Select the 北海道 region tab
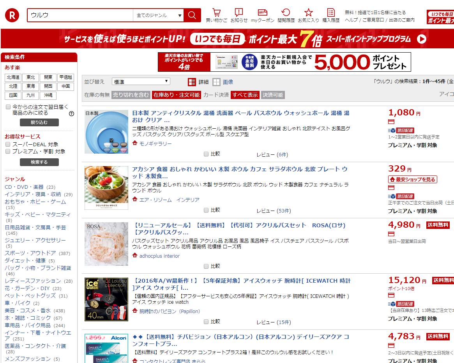 [x=13, y=77]
